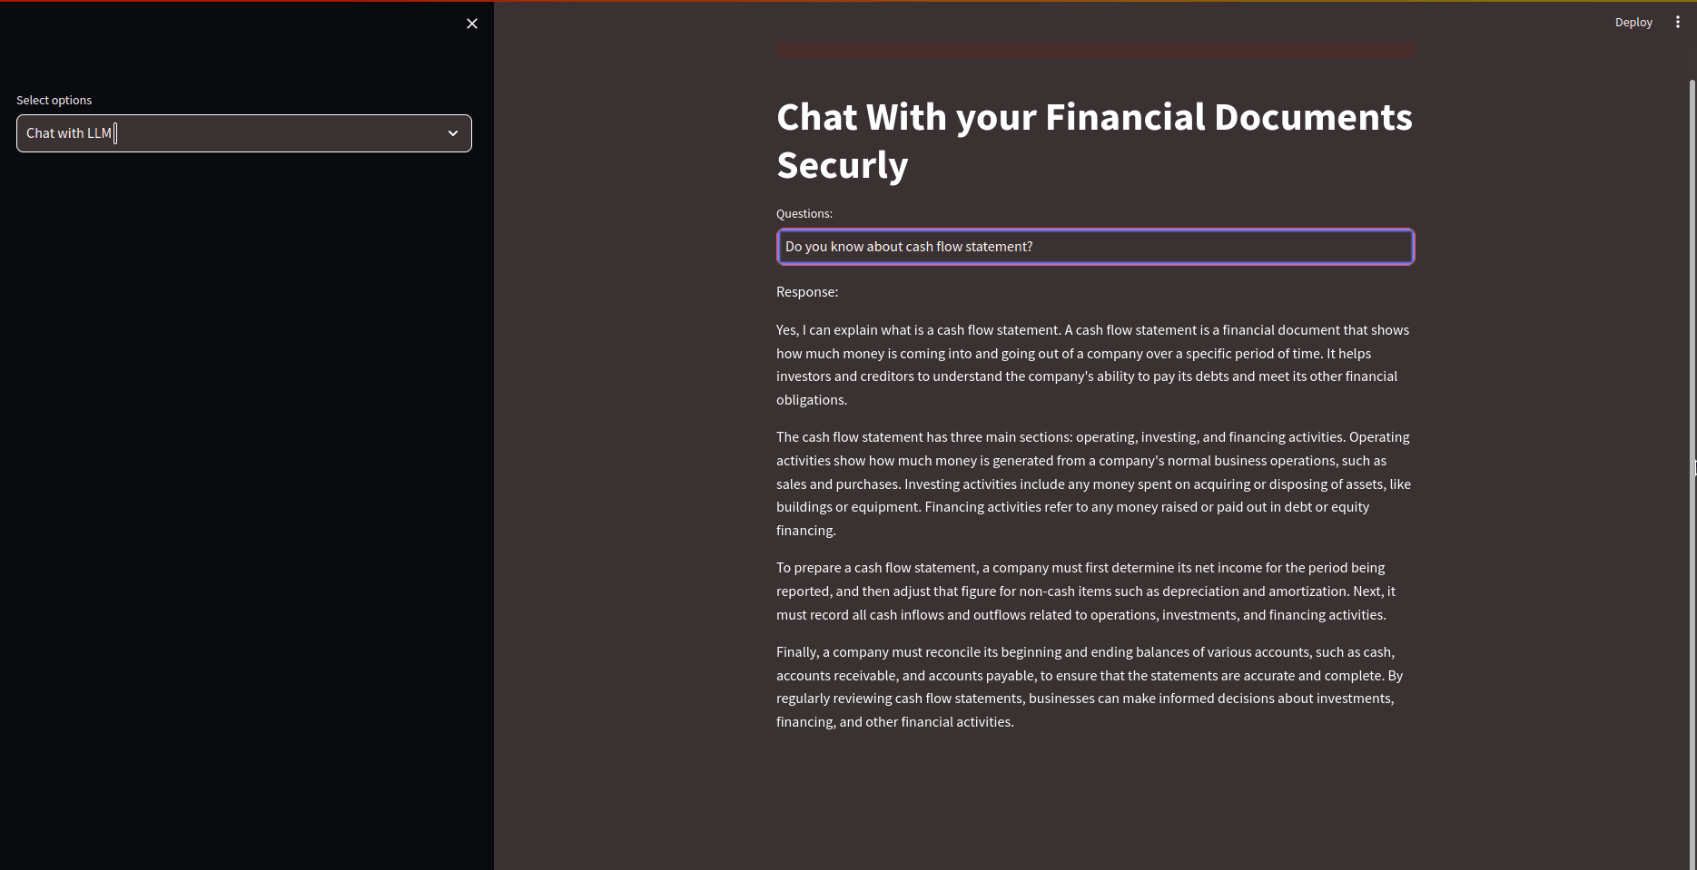Expand the dropdown chevron arrow
The width and height of the screenshot is (1697, 870).
point(453,133)
